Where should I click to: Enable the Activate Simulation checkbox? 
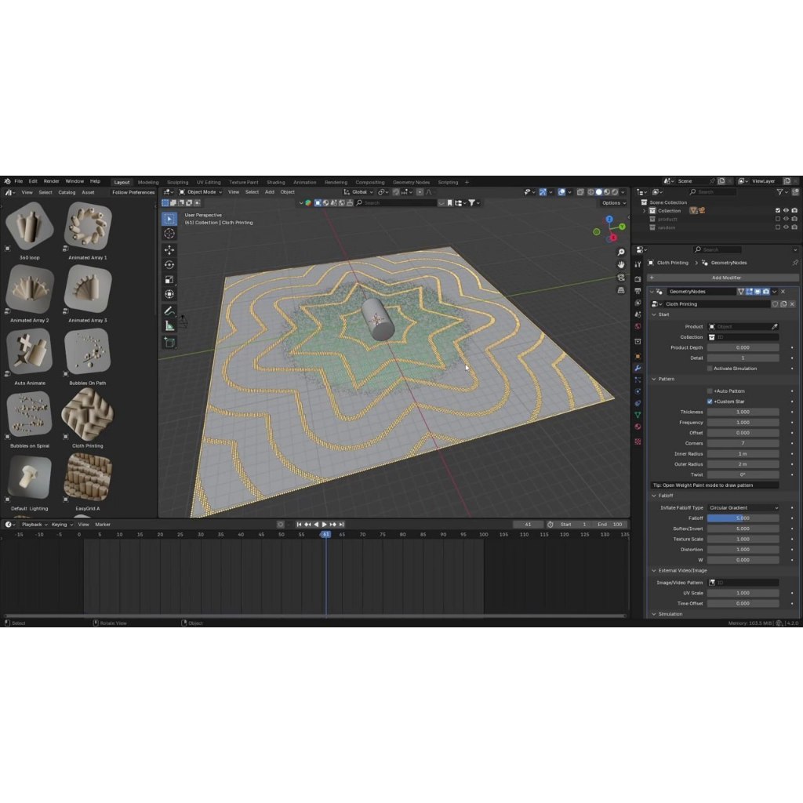[x=710, y=369]
